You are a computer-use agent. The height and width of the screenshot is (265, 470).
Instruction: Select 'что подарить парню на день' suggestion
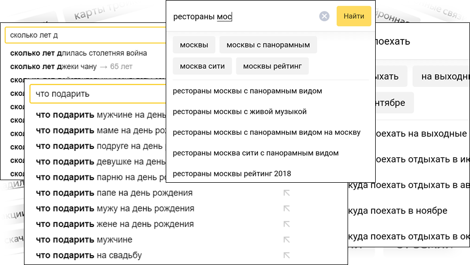(x=101, y=177)
